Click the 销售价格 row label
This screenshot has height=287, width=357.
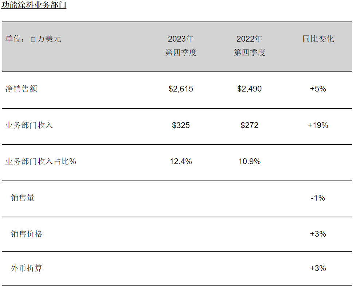click(x=27, y=234)
